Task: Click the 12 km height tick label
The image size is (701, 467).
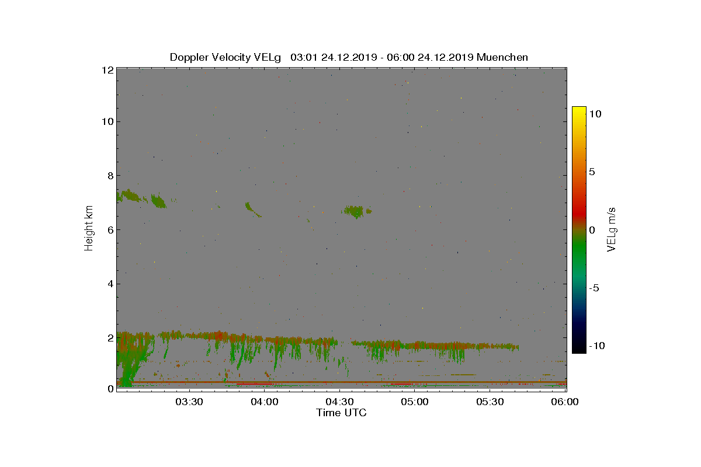Action: (107, 69)
